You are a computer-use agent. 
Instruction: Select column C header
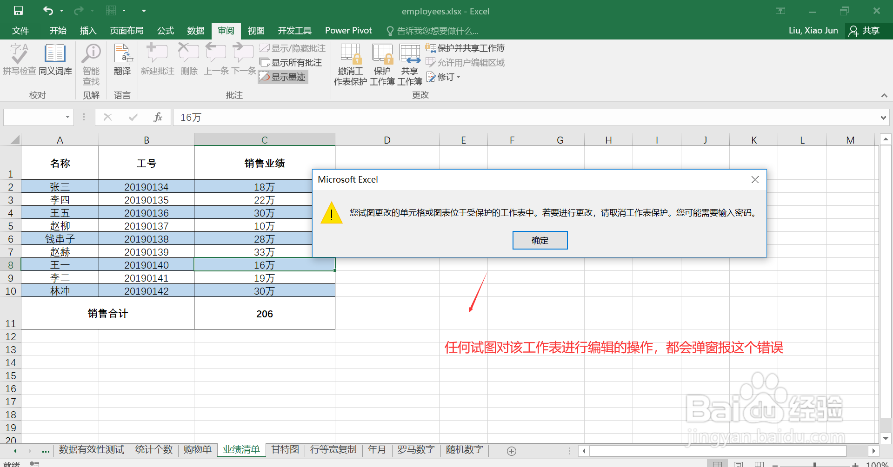(264, 139)
